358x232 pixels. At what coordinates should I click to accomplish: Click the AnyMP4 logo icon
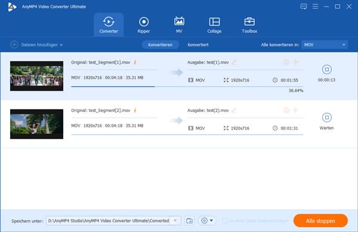pyautogui.click(x=12, y=7)
